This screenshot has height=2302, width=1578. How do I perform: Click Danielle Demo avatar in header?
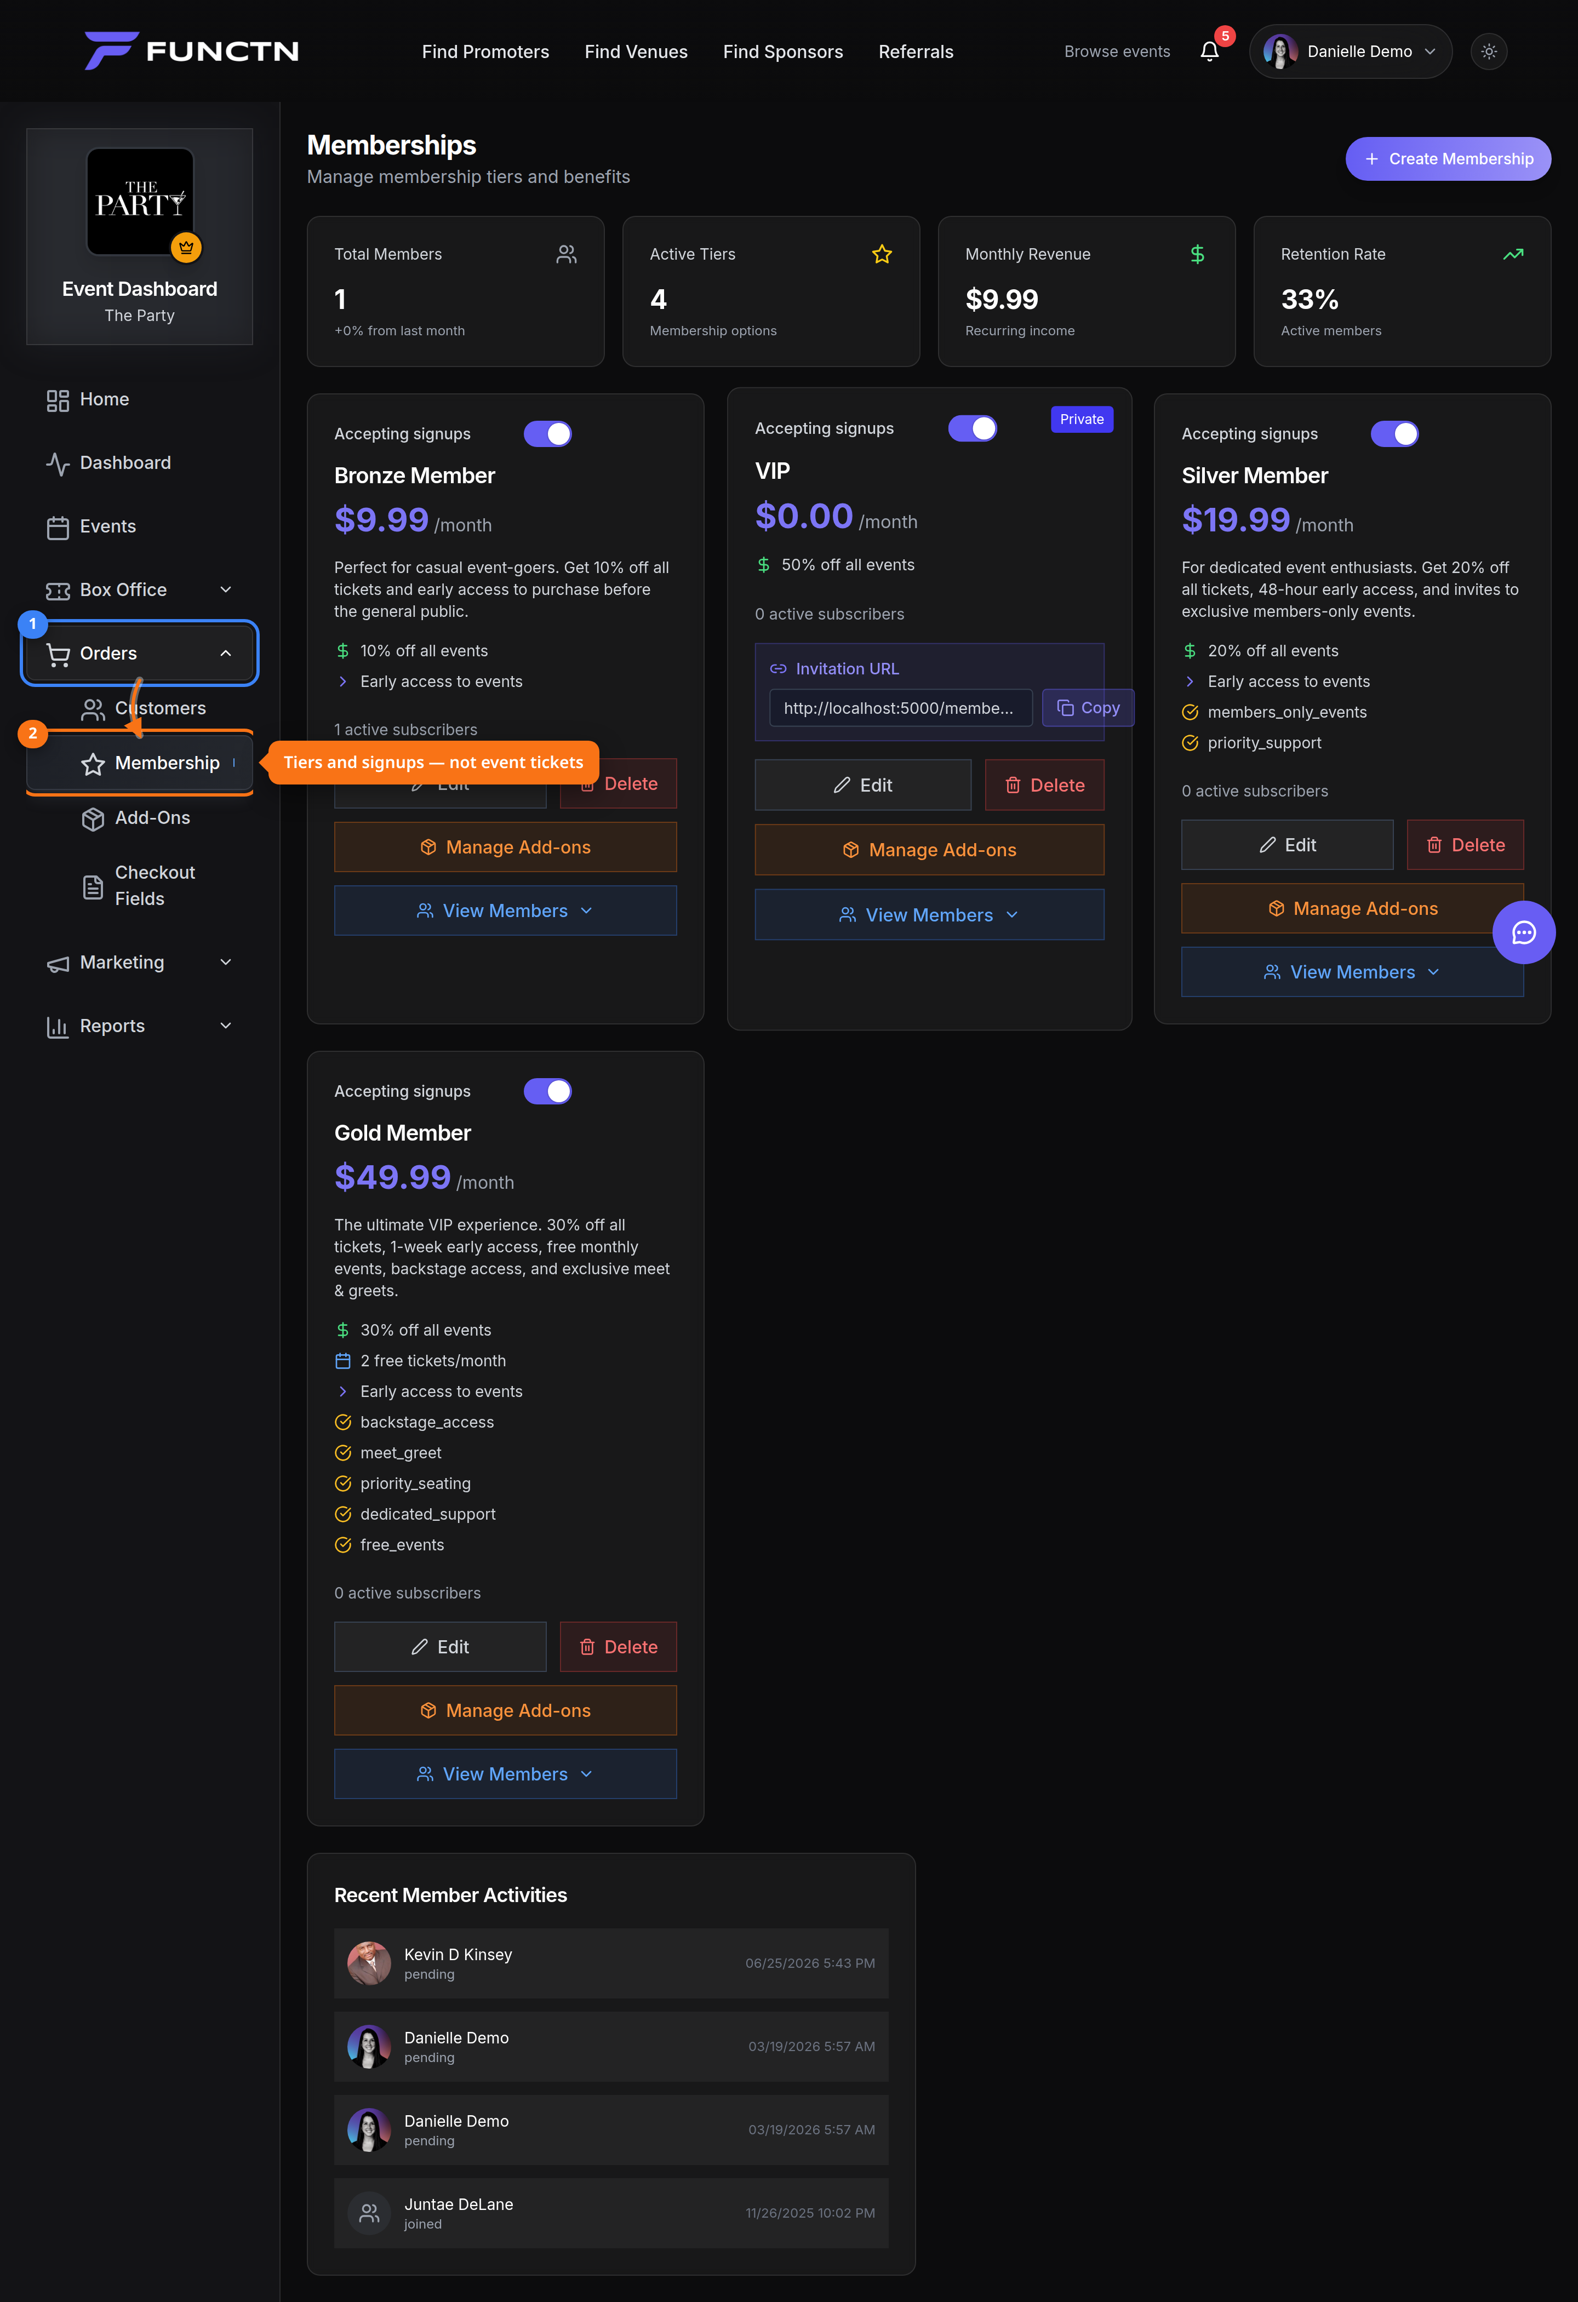[1280, 51]
